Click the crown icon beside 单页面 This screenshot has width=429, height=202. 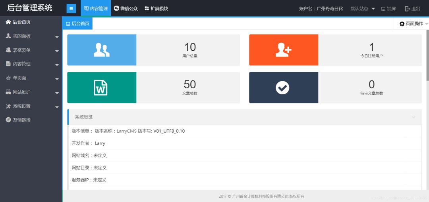[x=8, y=78]
